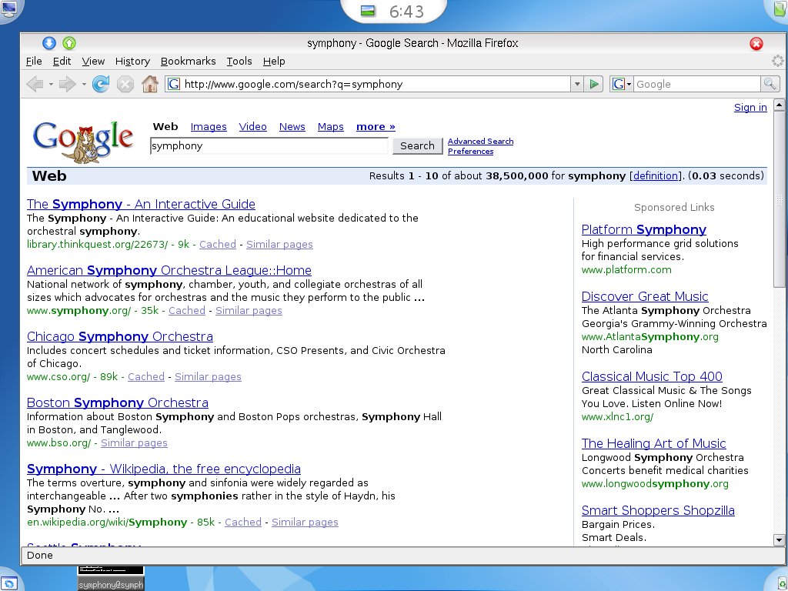Click the Google kangaroo logo
This screenshot has width=788, height=591.
(x=83, y=142)
